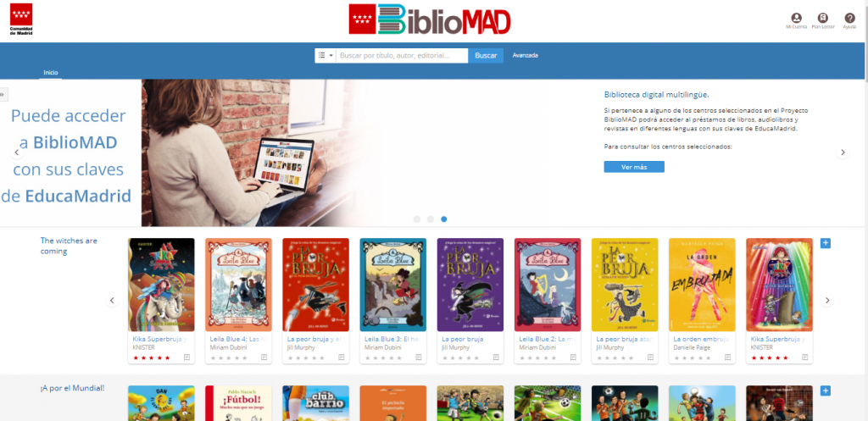
Task: Open the Inicio tab
Action: pyautogui.click(x=50, y=73)
